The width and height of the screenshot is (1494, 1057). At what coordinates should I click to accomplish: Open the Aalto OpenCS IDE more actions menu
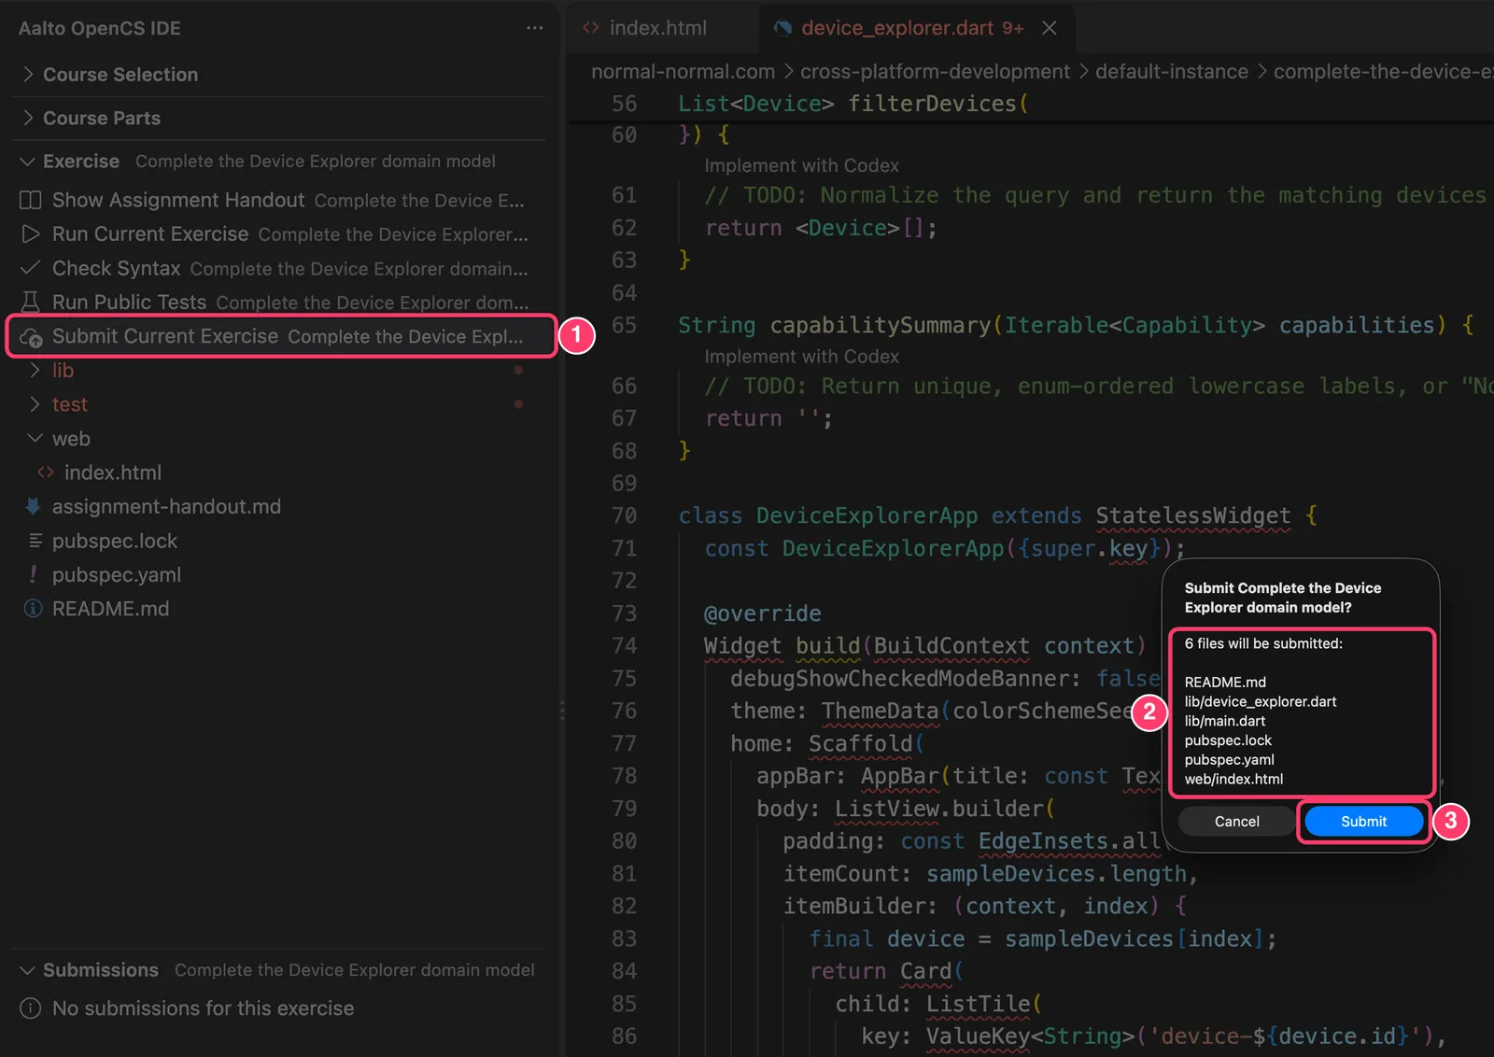[x=534, y=28]
